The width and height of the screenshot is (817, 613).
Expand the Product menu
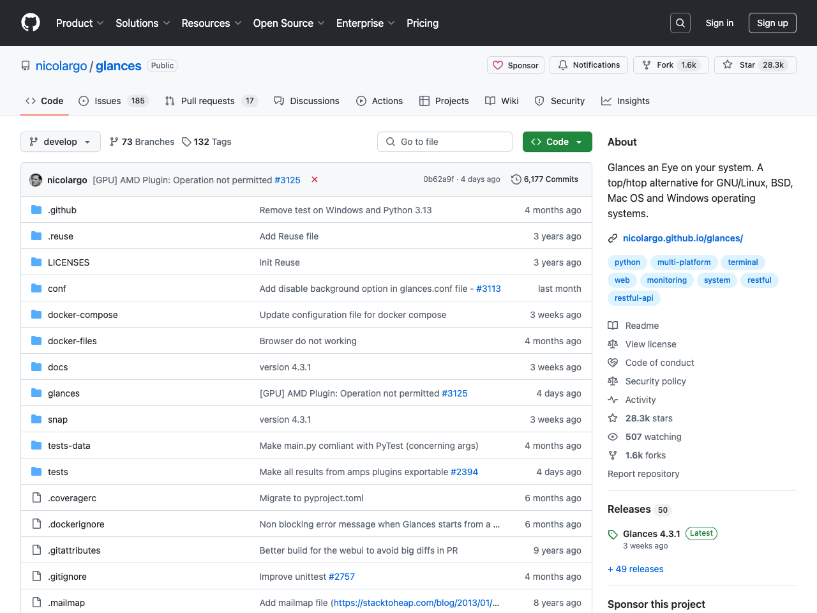(80, 23)
